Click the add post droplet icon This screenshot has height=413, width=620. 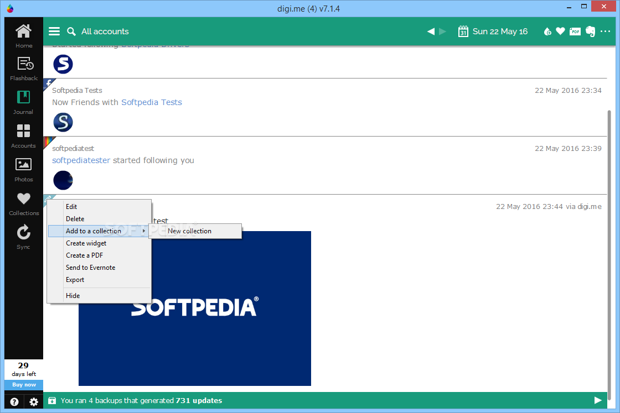point(547,32)
